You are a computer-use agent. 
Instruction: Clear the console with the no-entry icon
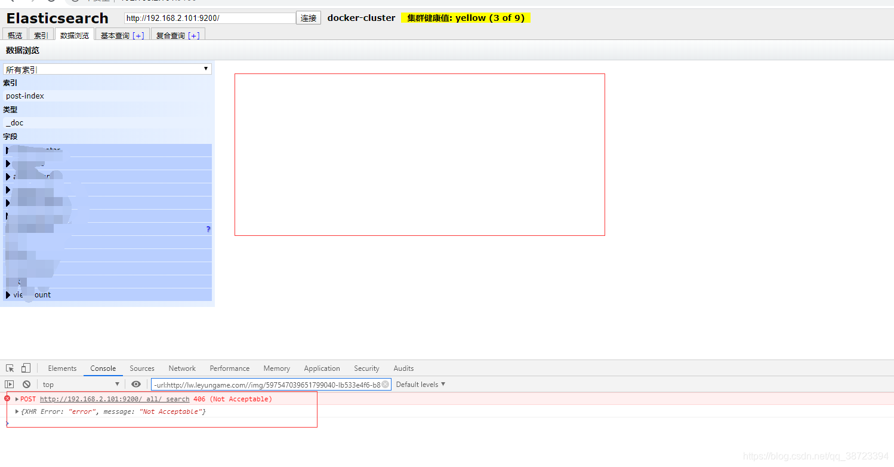tap(26, 384)
